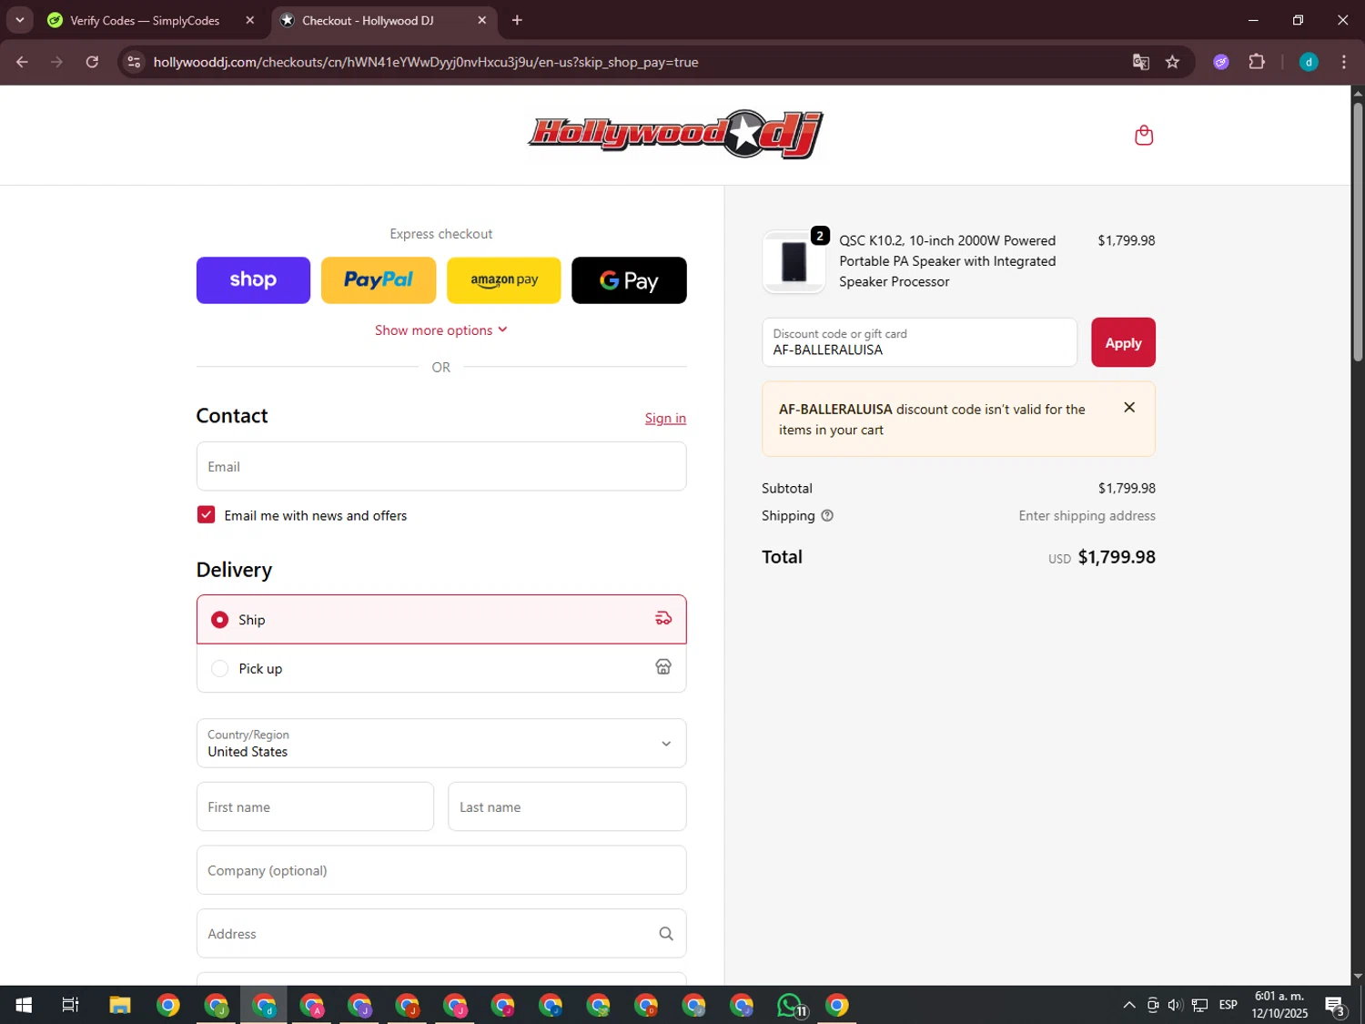This screenshot has height=1024, width=1365.
Task: Pay with the Shop Pay button
Action: tap(253, 280)
